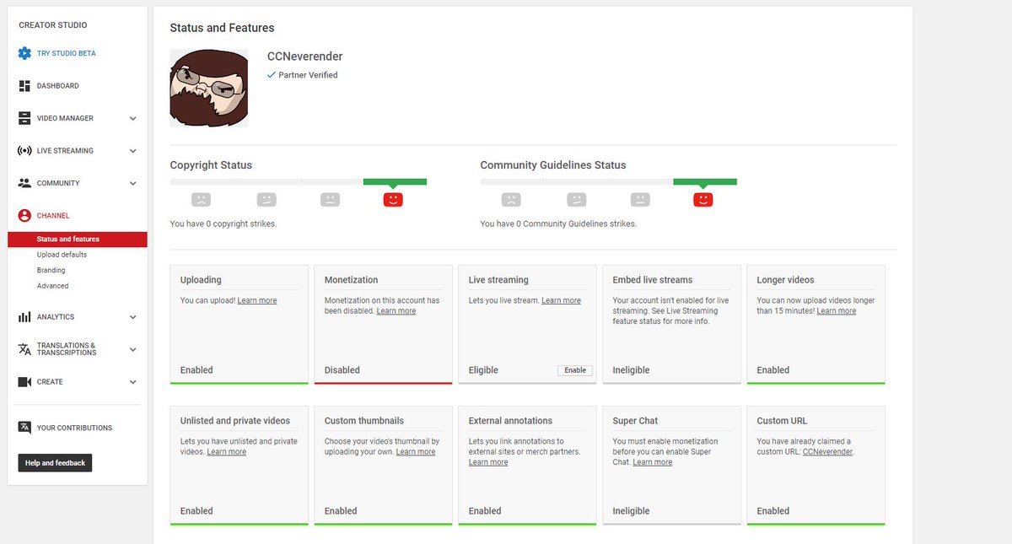Open Learn more link in Uploading card
This screenshot has height=544, width=1012.
(257, 300)
